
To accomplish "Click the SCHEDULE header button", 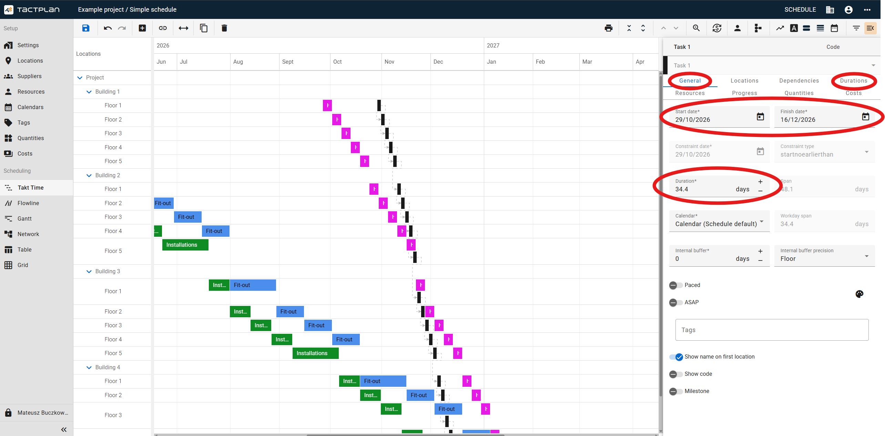I will point(800,10).
